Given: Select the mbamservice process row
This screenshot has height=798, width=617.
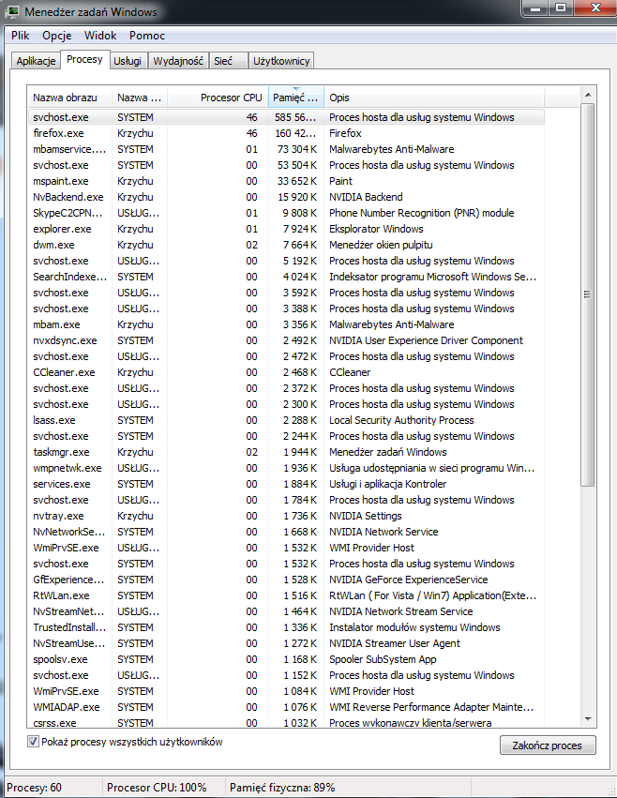Looking at the screenshot, I should tap(286, 149).
